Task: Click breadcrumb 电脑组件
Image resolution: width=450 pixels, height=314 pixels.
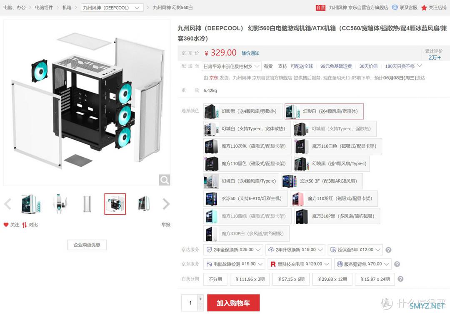Action: click(x=44, y=8)
